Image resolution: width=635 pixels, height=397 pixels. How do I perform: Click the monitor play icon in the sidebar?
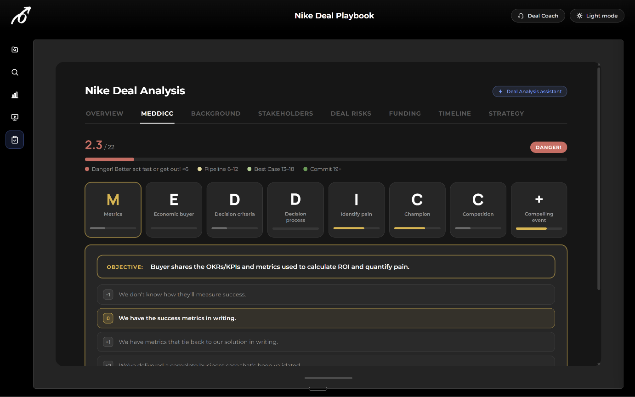pos(15,117)
